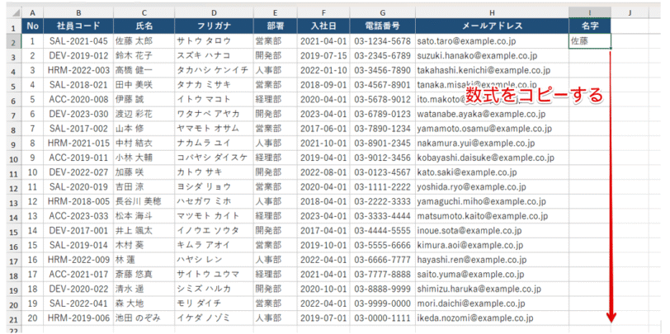Click the 社員コード header cell
The image size is (670, 334).
point(78,26)
